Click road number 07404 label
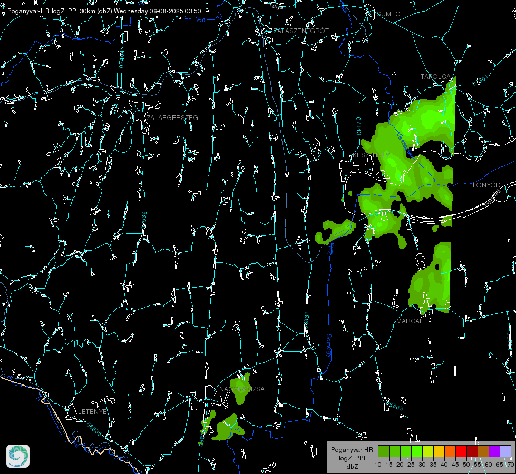This screenshot has height=474, width=516. click(121, 59)
